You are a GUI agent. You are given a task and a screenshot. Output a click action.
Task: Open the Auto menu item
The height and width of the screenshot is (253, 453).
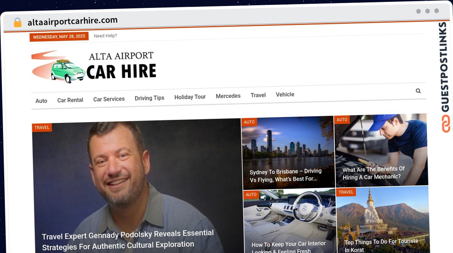click(x=41, y=101)
